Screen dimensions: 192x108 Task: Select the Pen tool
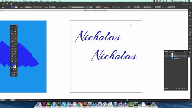point(12,34)
